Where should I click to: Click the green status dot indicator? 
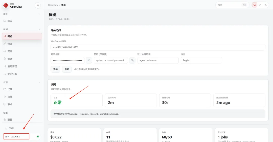pyautogui.click(x=38, y=136)
